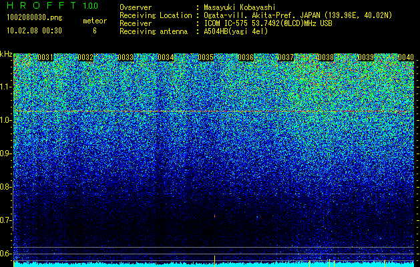The height and width of the screenshot is (267, 420).
Task: Click the 0039 time label
Action: 366,57
